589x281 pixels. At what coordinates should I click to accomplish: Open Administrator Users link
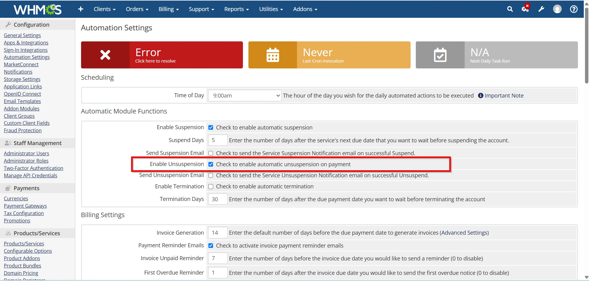tap(26, 153)
